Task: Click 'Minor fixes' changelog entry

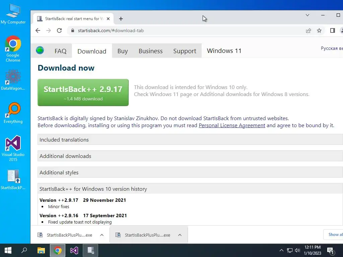Action: 59,206
